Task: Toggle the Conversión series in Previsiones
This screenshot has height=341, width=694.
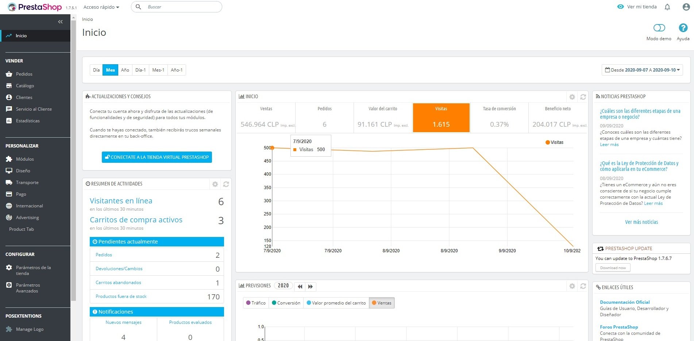Action: [x=286, y=303]
